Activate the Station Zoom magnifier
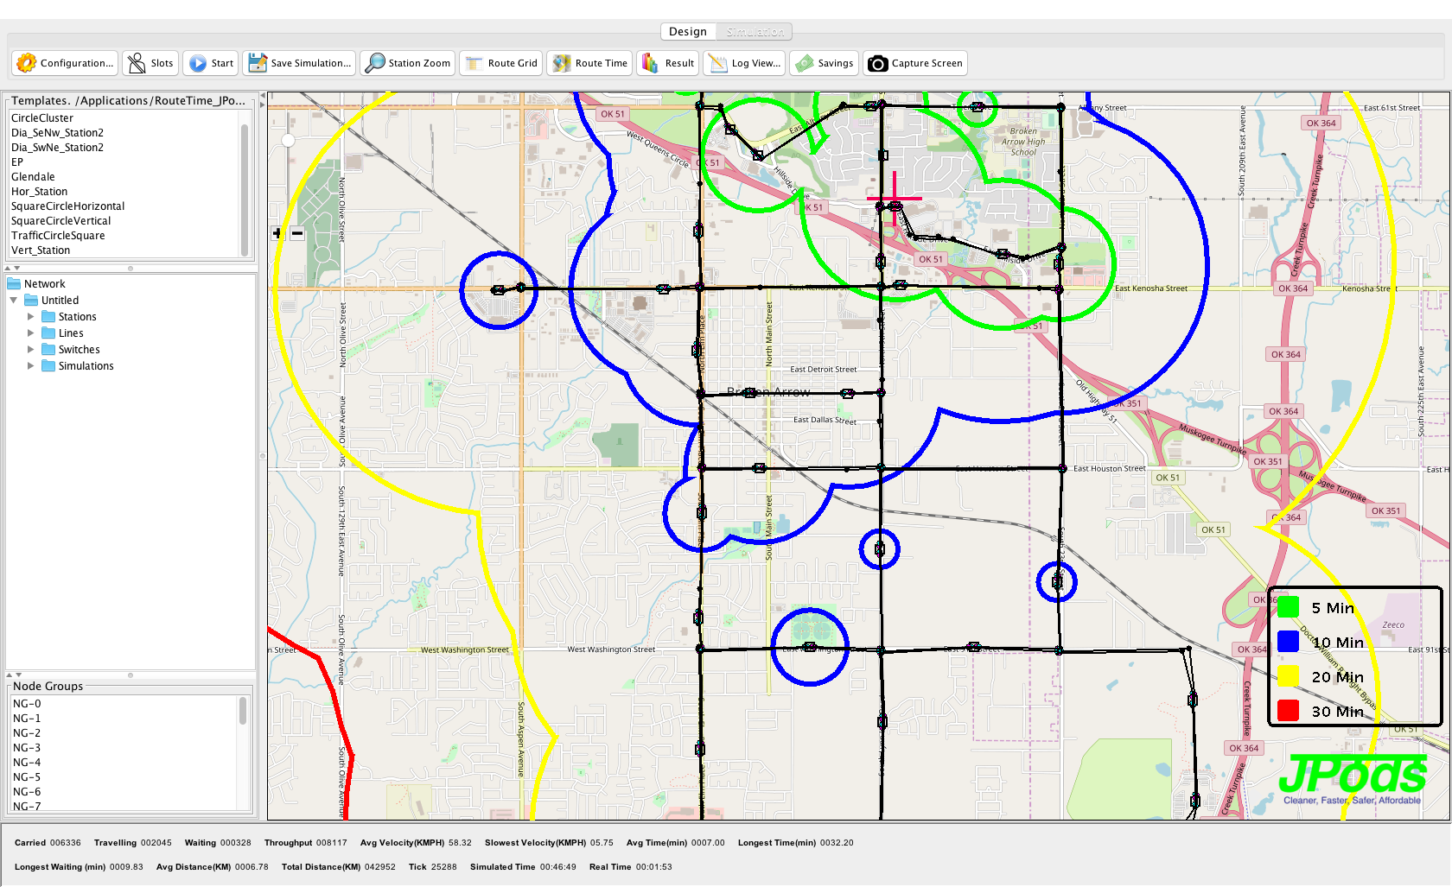 click(375, 63)
